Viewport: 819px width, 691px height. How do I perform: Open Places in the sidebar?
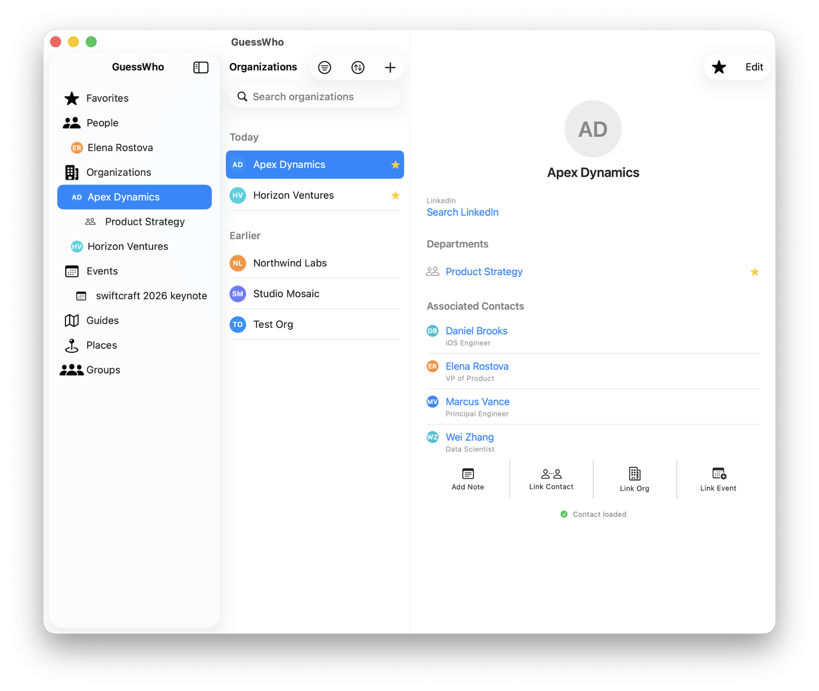click(x=135, y=345)
